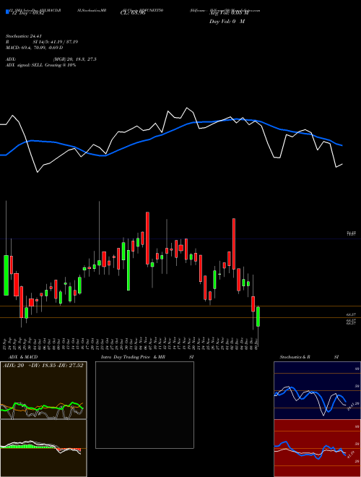Open the red RSI mini chart
This screenshot has width=361, height=477.
pos(317,448)
